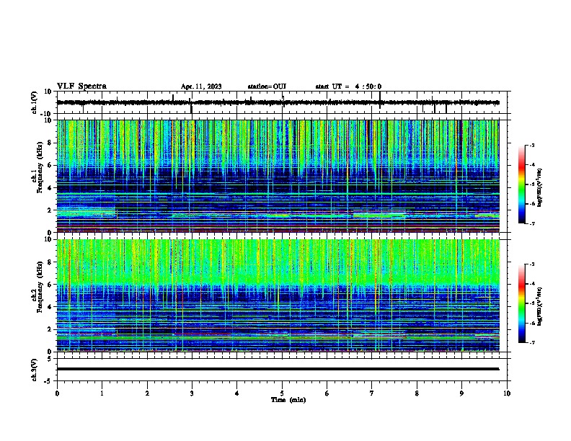Click the ch.1 spectrogram color scale bar
The height and width of the screenshot is (441, 571).
522,184
